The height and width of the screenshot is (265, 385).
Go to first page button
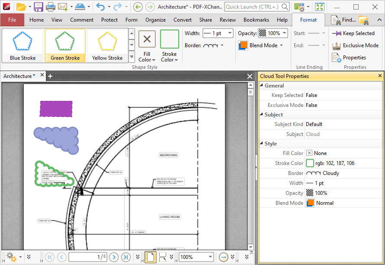50,257
